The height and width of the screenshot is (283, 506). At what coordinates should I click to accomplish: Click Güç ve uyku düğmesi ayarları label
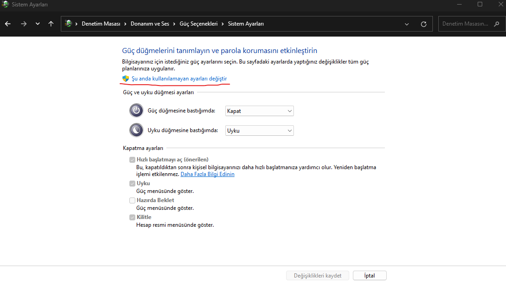[x=159, y=93]
